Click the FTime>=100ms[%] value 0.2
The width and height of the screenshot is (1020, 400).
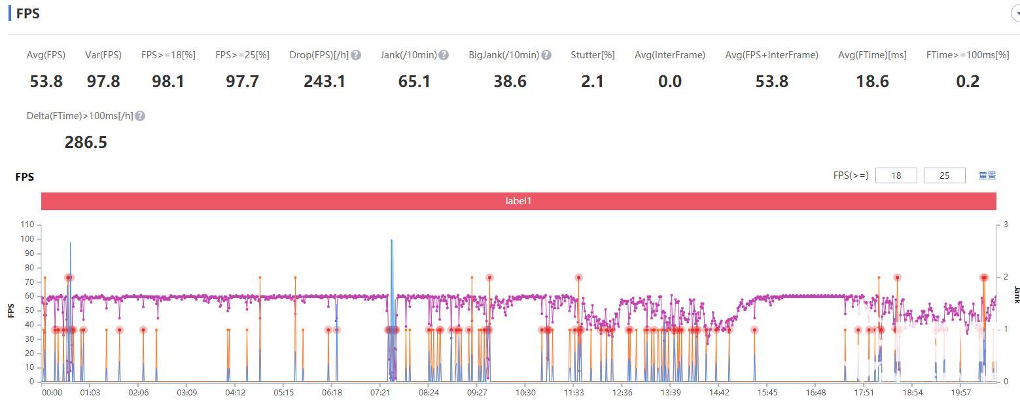[x=968, y=82]
